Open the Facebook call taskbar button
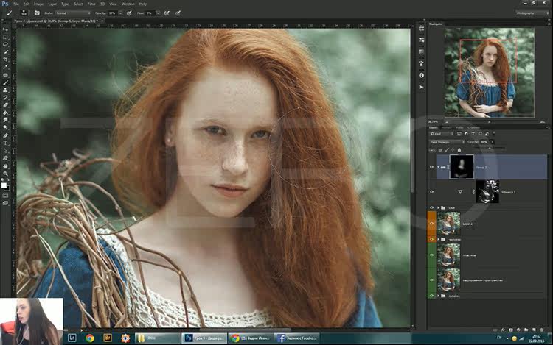The image size is (553, 345). [296, 338]
